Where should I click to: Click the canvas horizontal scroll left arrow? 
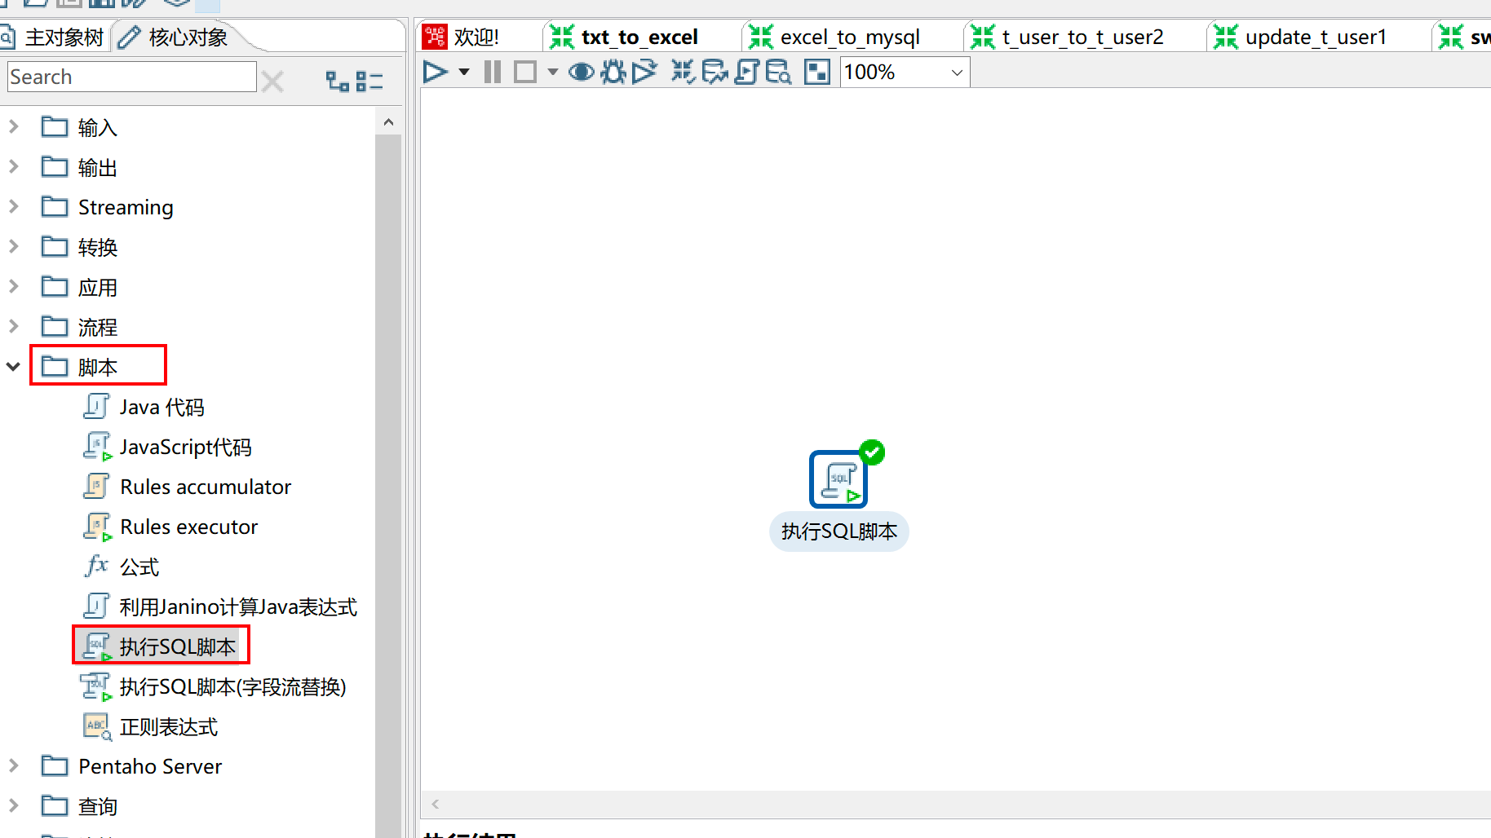(436, 804)
